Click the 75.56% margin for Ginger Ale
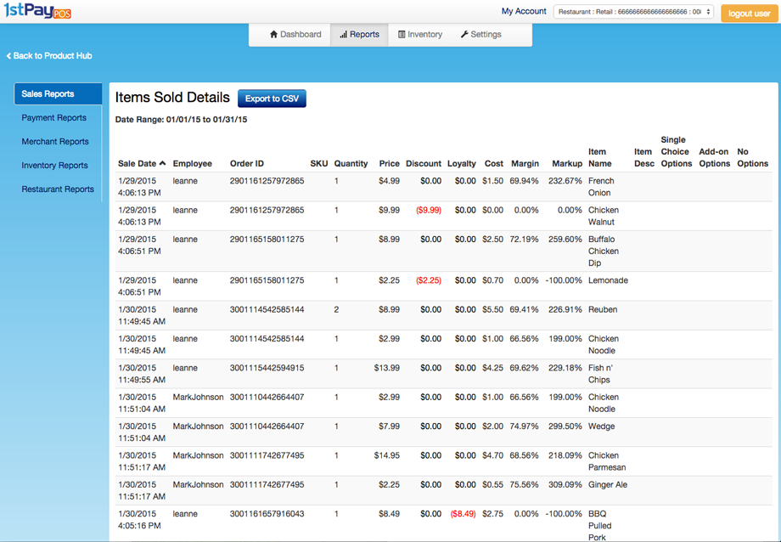 click(x=524, y=485)
